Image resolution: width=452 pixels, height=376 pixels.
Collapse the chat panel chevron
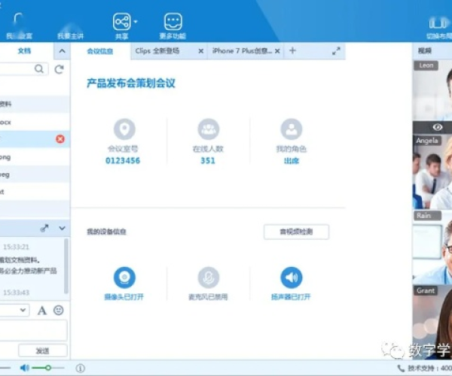[62, 228]
